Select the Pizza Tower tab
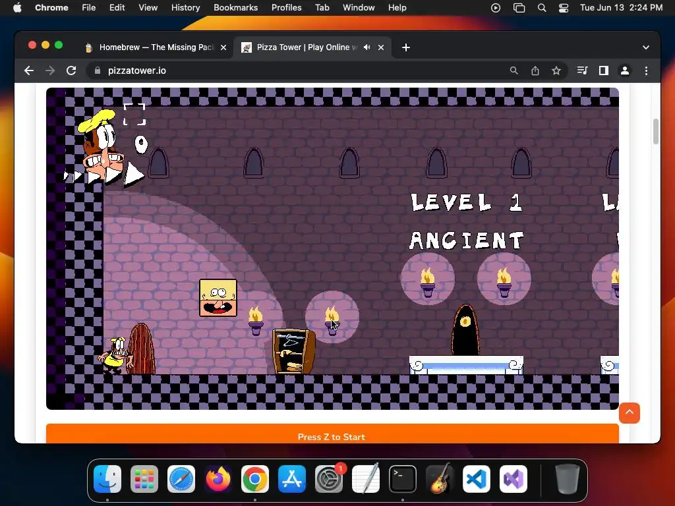Viewport: 675px width, 506px height. [x=312, y=47]
